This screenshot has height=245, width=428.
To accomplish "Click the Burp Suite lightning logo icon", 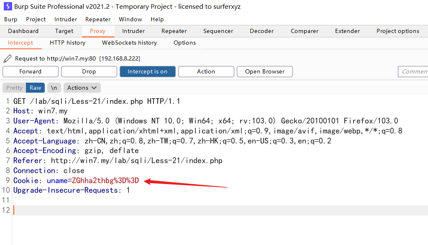I will [x=7, y=6].
